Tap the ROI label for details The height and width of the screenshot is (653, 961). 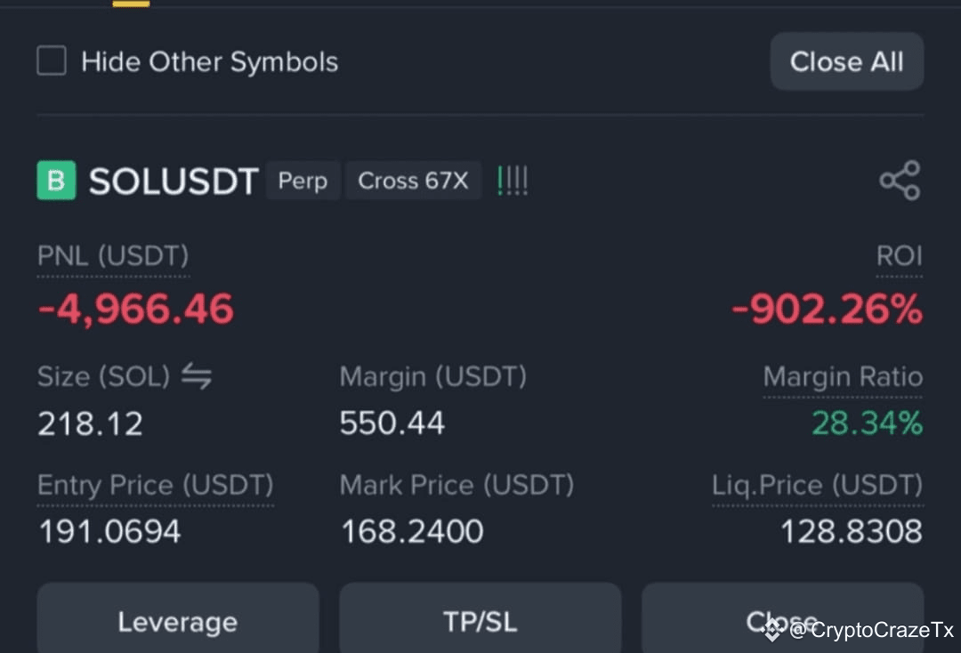(x=899, y=256)
